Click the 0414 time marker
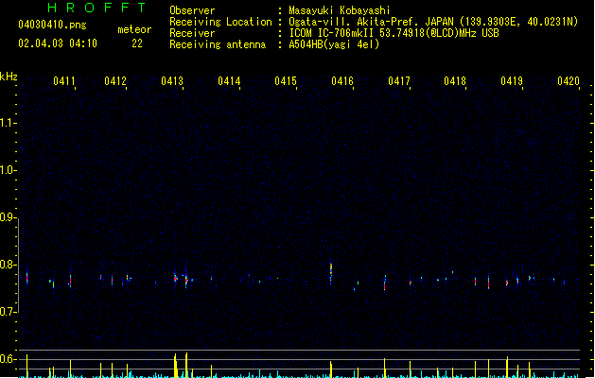 coord(229,81)
